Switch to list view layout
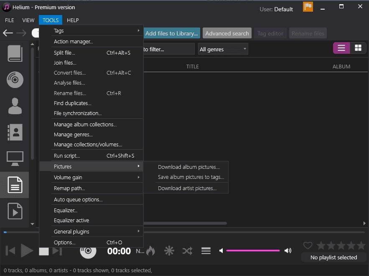 click(x=341, y=48)
